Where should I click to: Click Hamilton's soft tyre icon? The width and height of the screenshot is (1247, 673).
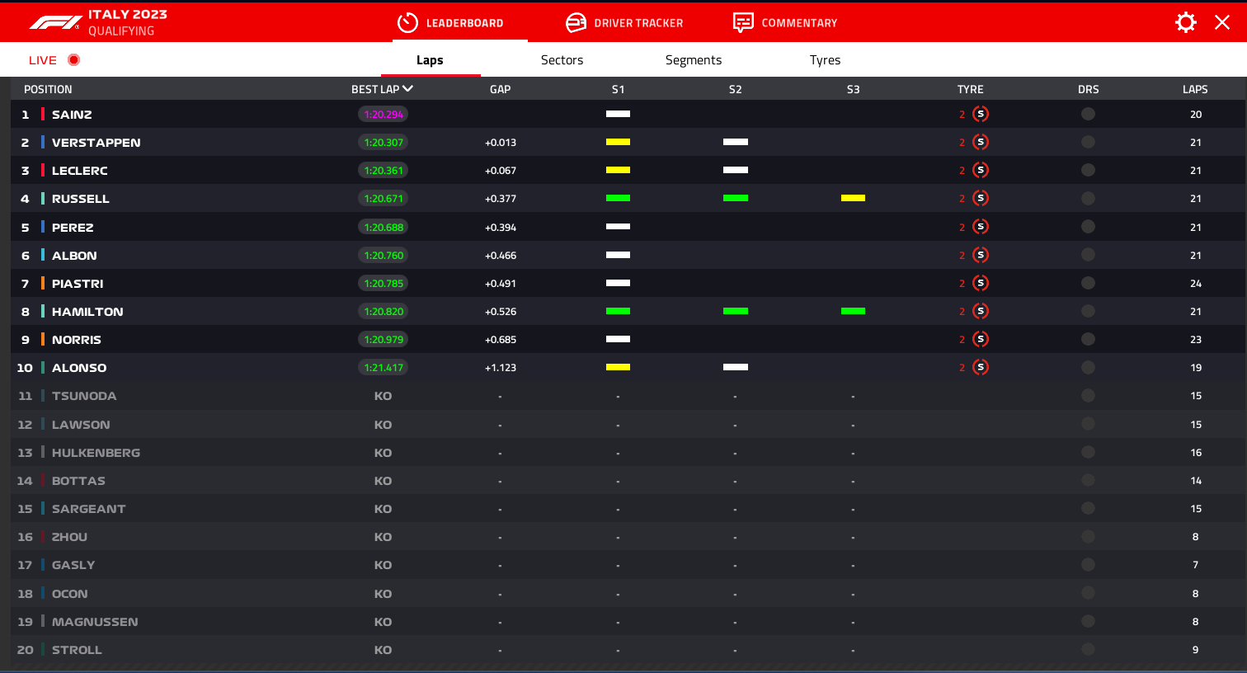[981, 311]
